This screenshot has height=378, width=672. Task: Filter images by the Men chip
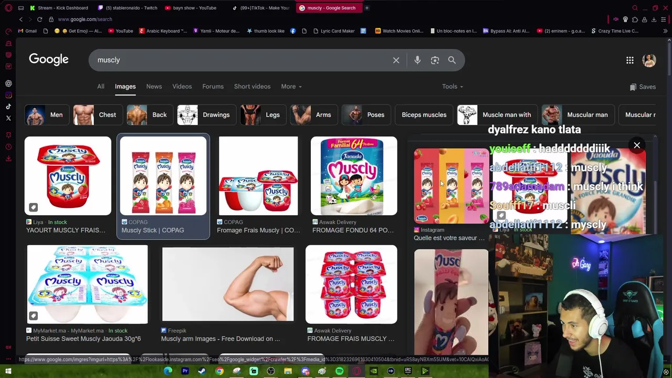(x=46, y=115)
